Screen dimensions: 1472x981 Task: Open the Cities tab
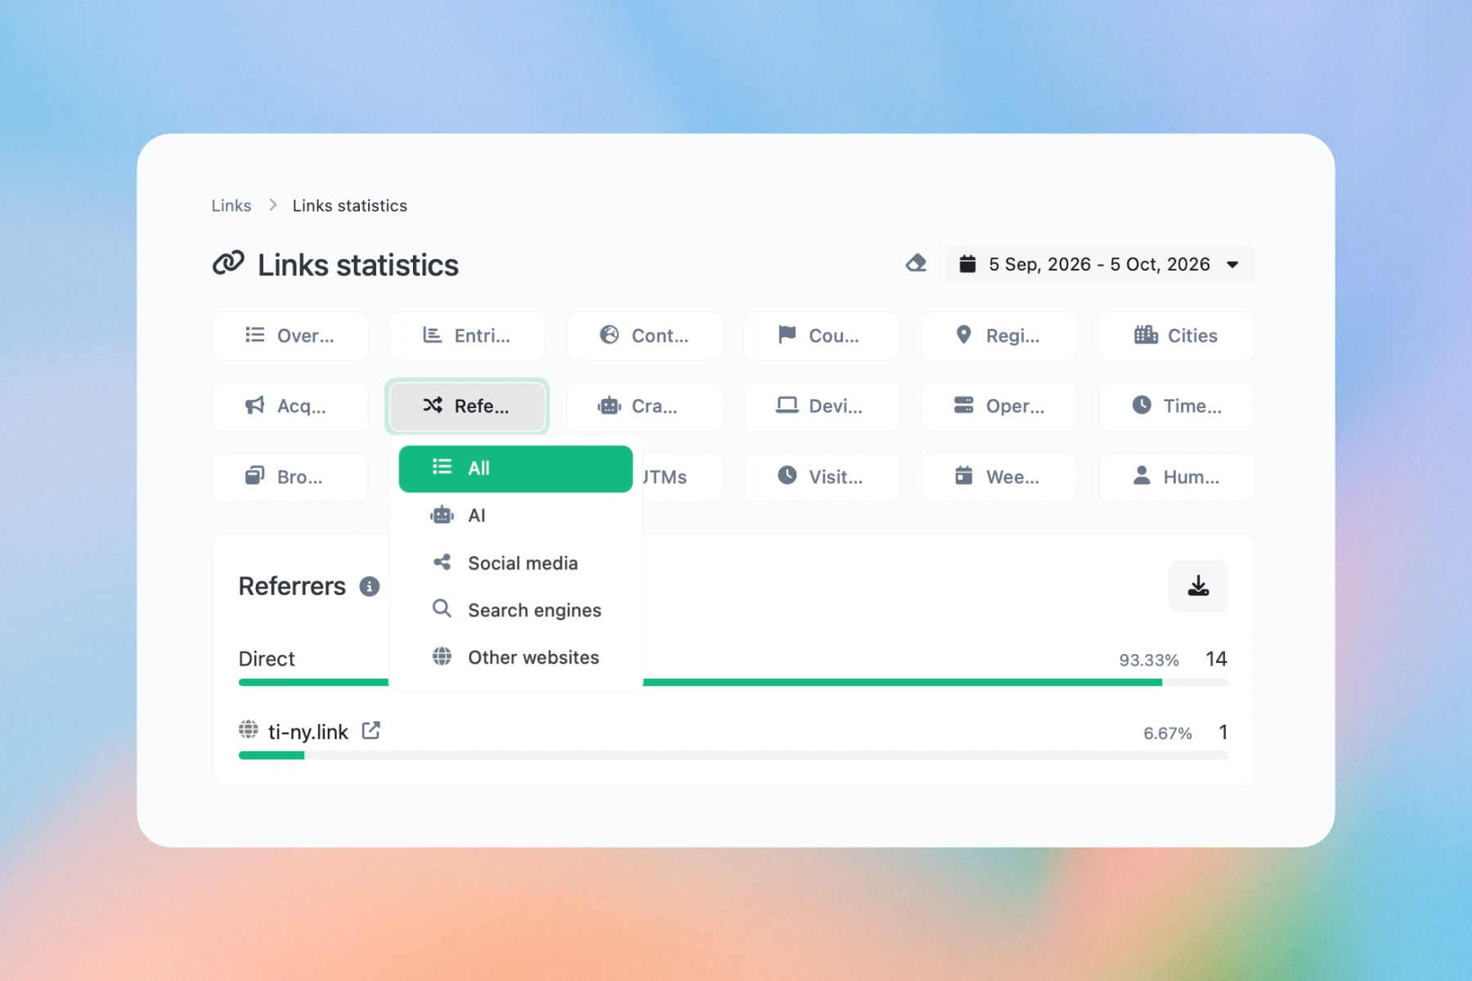[x=1176, y=336]
